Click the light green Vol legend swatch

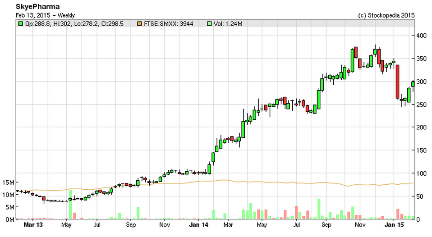(x=209, y=24)
